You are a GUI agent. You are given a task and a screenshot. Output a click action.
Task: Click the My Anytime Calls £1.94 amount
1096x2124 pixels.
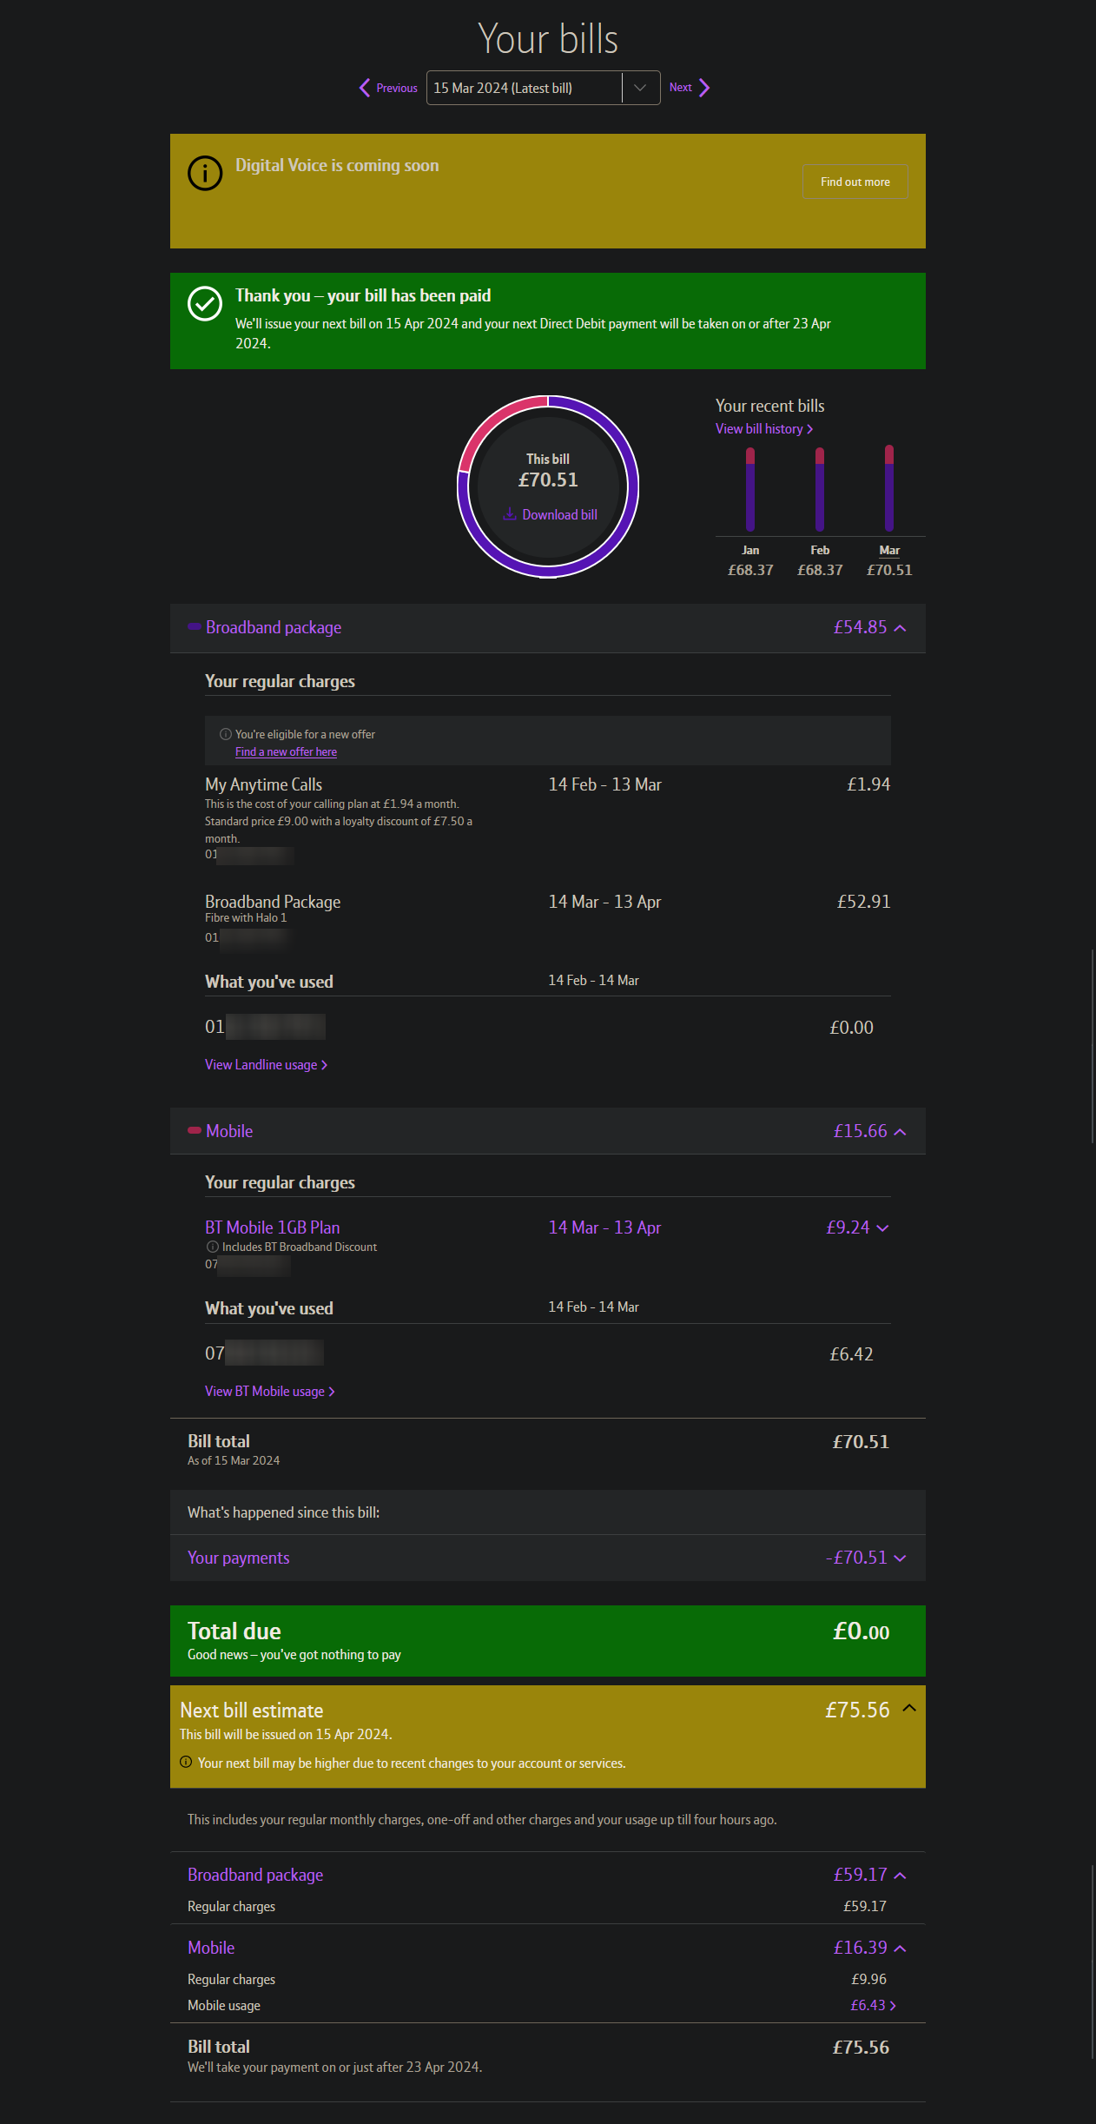[x=868, y=784]
